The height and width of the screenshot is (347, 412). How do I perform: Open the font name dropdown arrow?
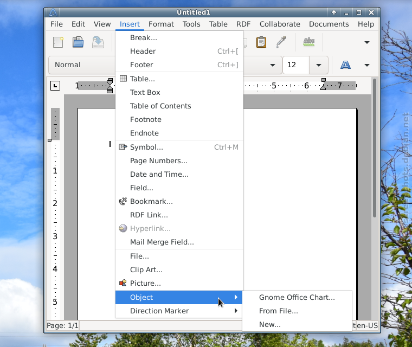273,65
